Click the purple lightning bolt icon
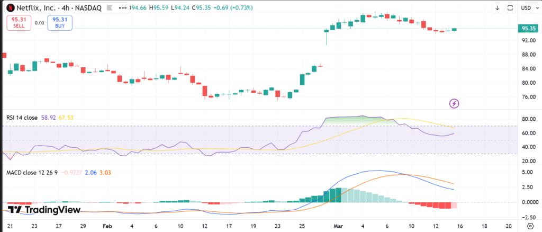 click(454, 103)
